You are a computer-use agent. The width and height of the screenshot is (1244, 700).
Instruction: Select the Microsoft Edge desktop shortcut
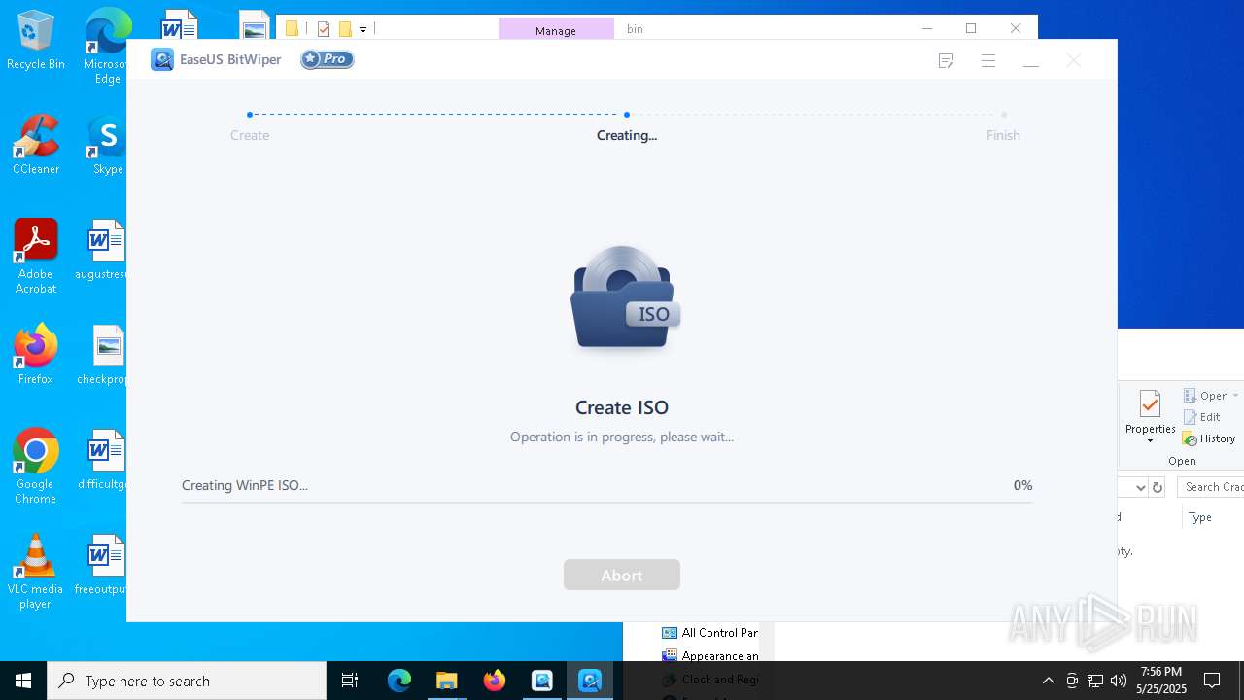pos(107,47)
